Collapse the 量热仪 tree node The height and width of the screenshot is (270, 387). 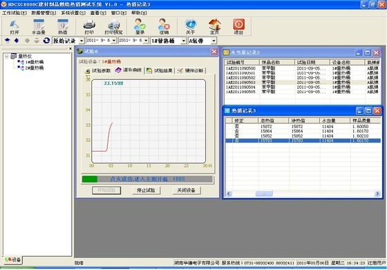click(x=7, y=56)
